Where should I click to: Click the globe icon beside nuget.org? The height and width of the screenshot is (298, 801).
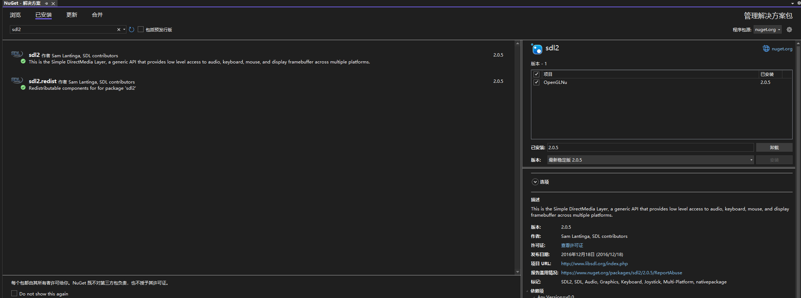[x=766, y=49]
